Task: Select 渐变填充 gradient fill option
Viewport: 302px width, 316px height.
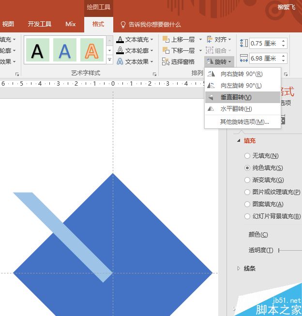Action: coord(247,180)
